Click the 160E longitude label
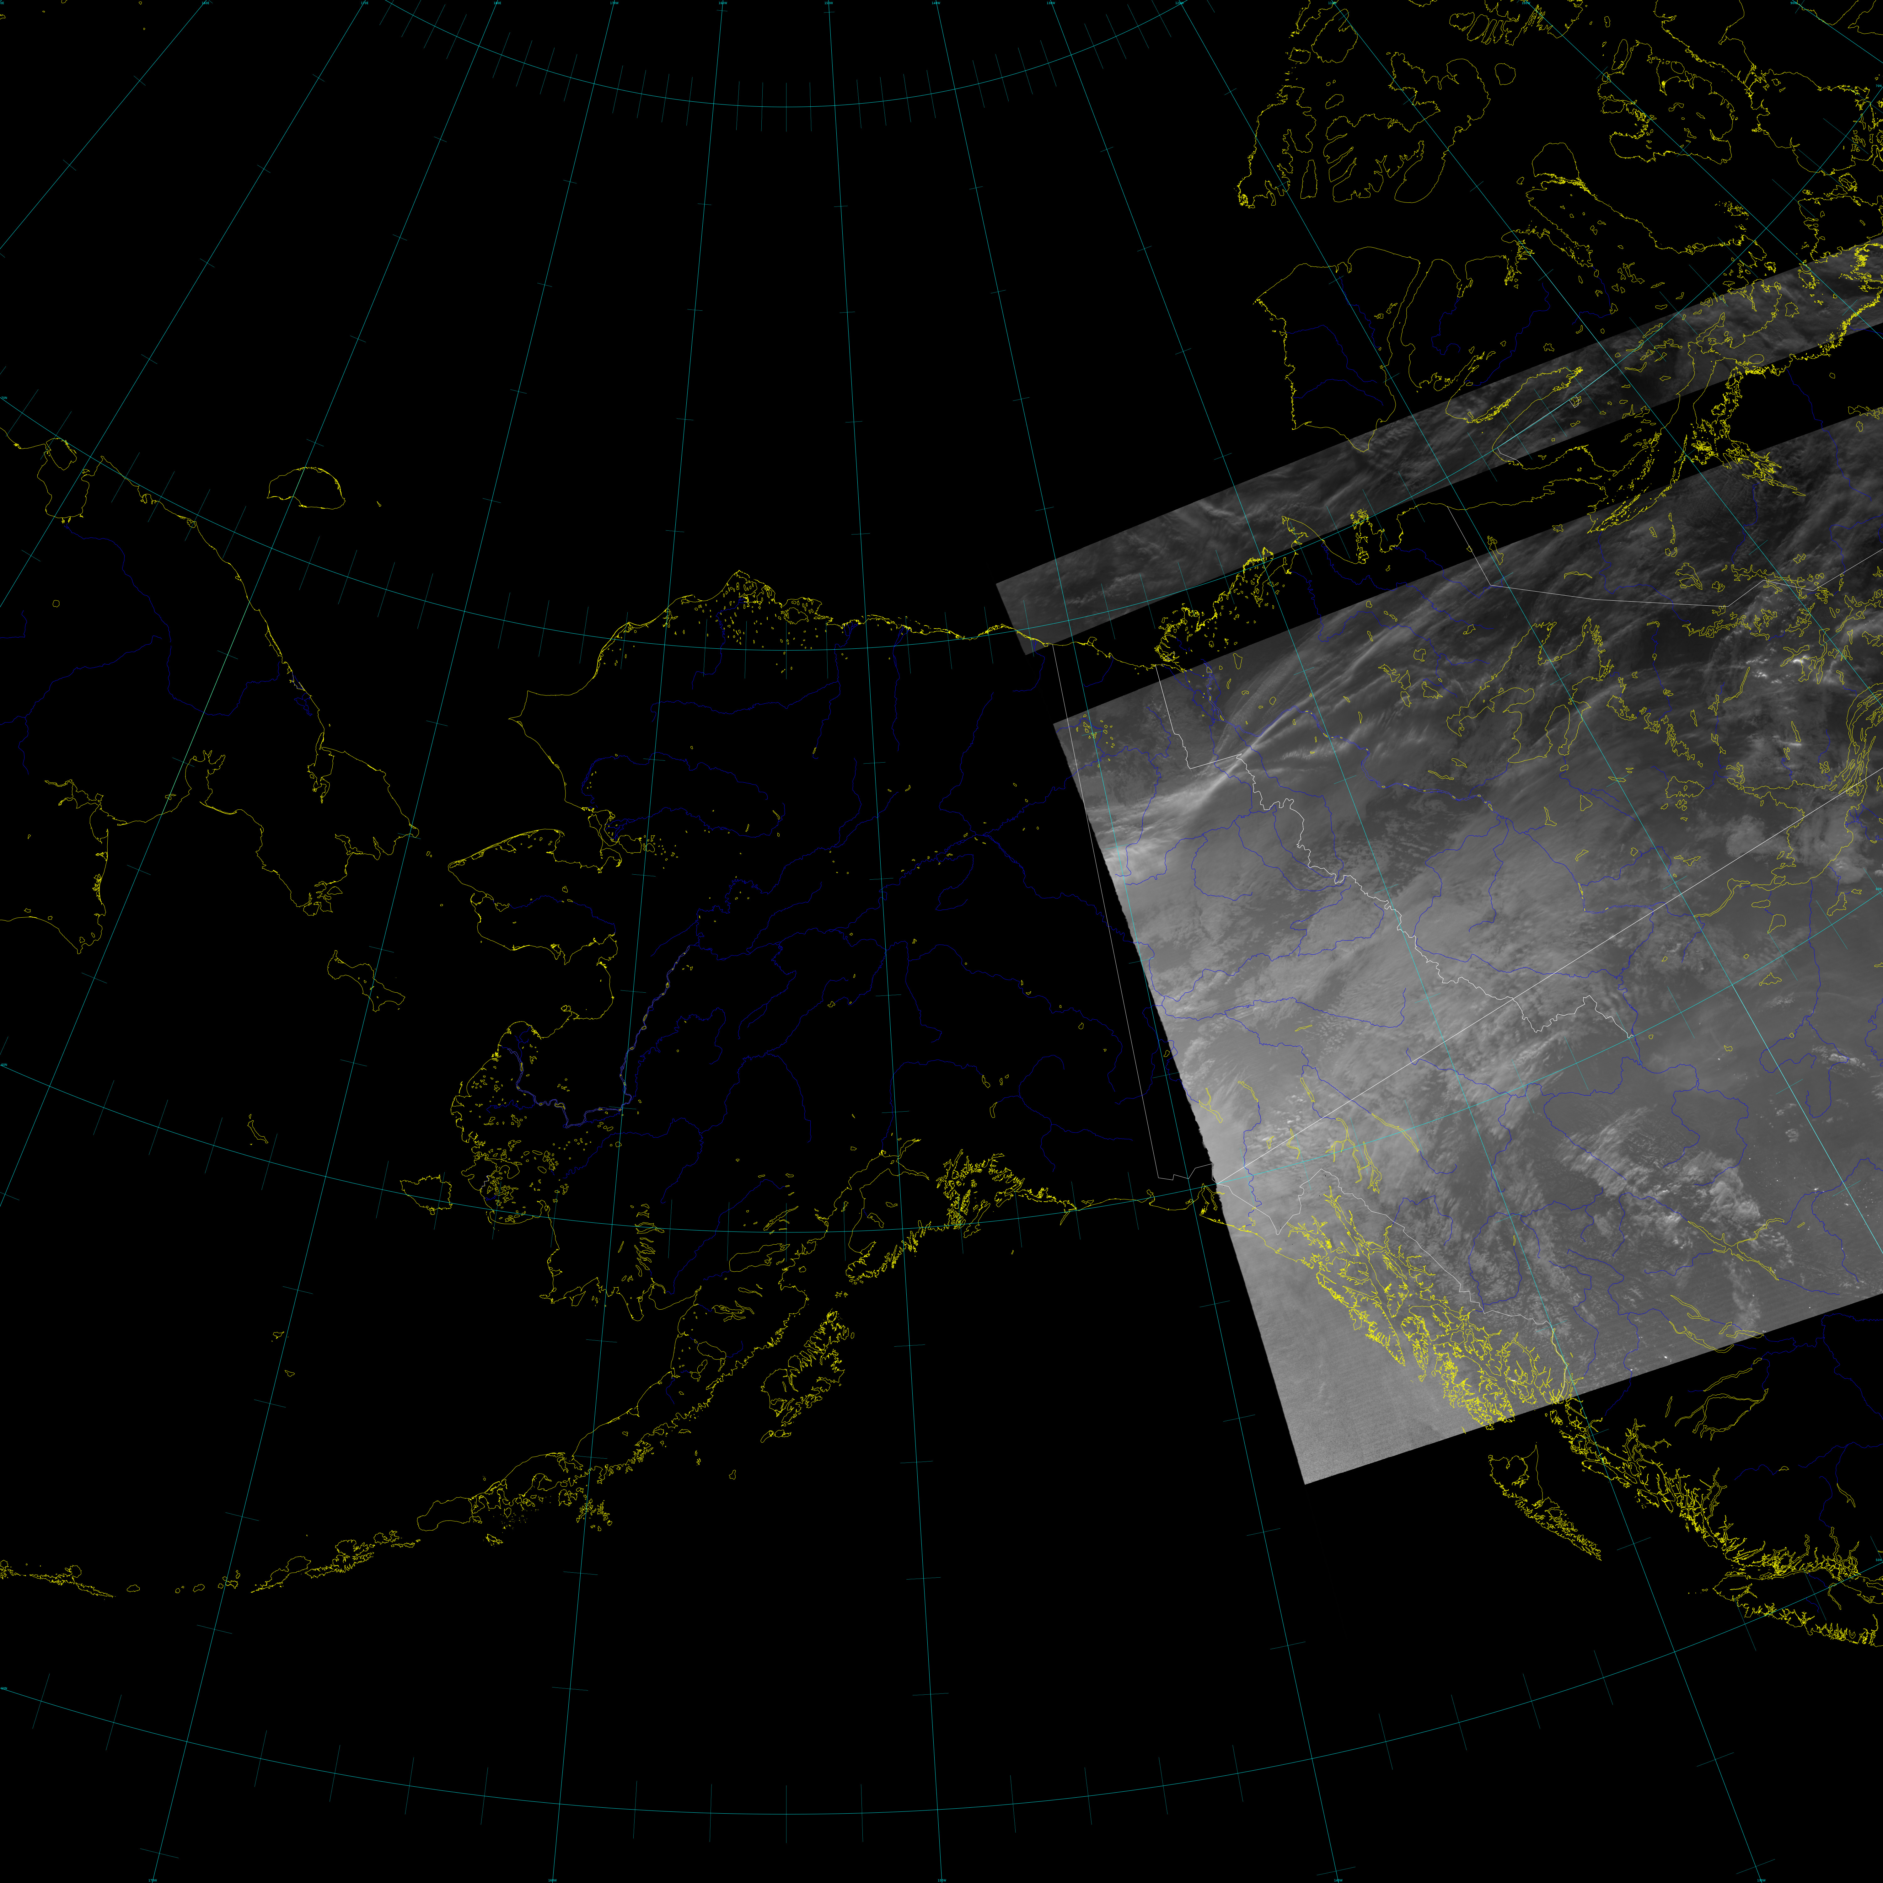The height and width of the screenshot is (1883, 1883). tap(206, 3)
